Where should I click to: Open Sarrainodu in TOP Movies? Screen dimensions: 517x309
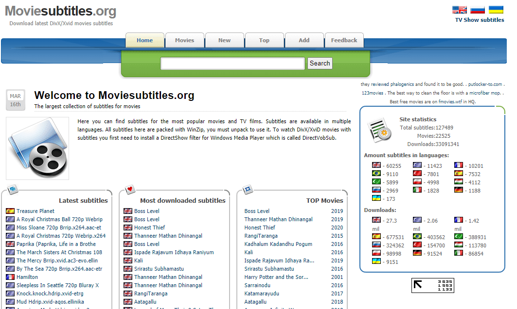click(x=257, y=285)
